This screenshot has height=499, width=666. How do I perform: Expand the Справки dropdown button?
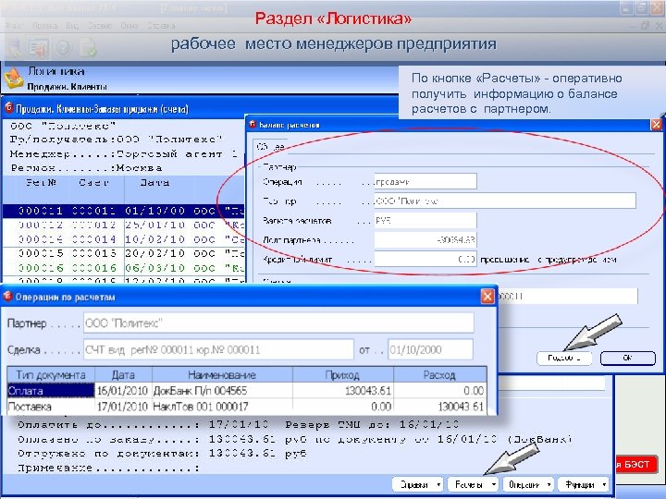[x=417, y=484]
